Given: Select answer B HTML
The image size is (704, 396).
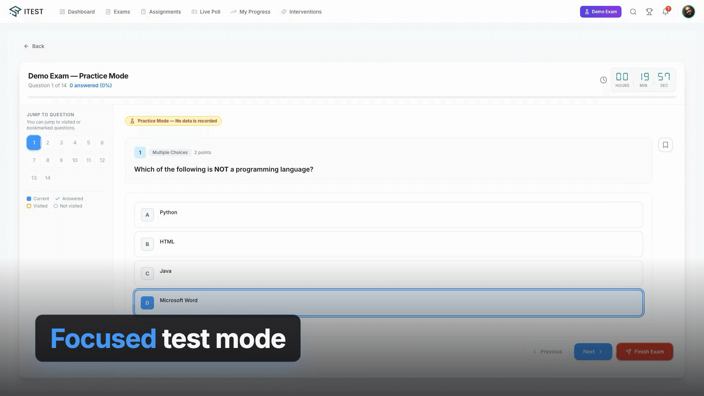Looking at the screenshot, I should [388, 244].
